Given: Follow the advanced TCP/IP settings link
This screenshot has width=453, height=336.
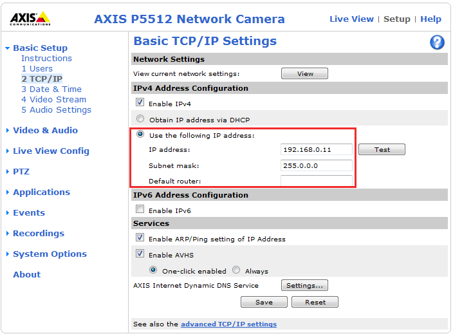Looking at the screenshot, I should tap(228, 324).
